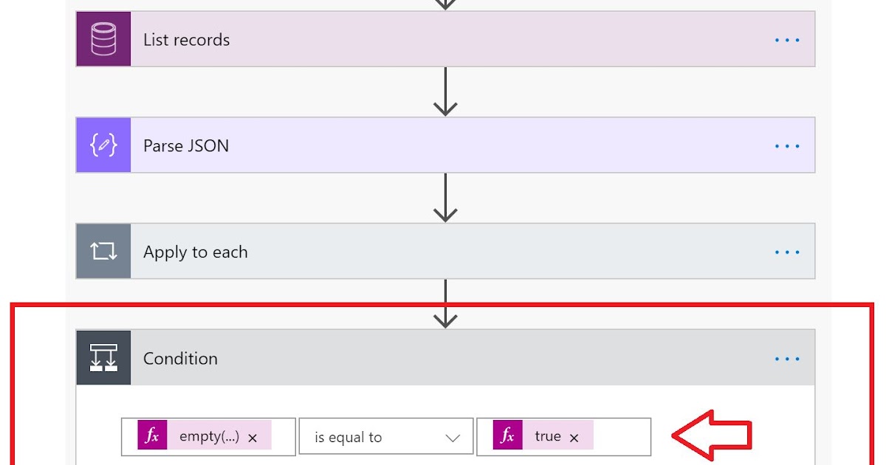The image size is (886, 465).
Task: Open the Condition ellipsis menu
Action: pos(786,358)
